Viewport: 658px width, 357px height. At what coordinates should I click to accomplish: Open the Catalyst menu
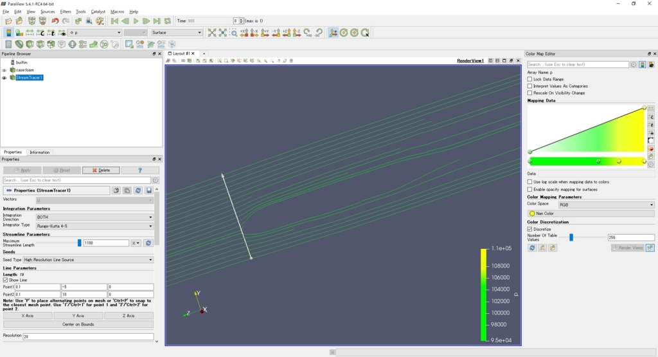[x=98, y=12]
